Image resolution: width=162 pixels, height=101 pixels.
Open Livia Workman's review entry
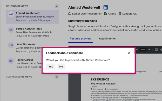(x=25, y=48)
